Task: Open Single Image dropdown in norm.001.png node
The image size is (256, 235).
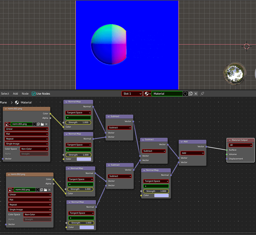Action: (x=27, y=144)
